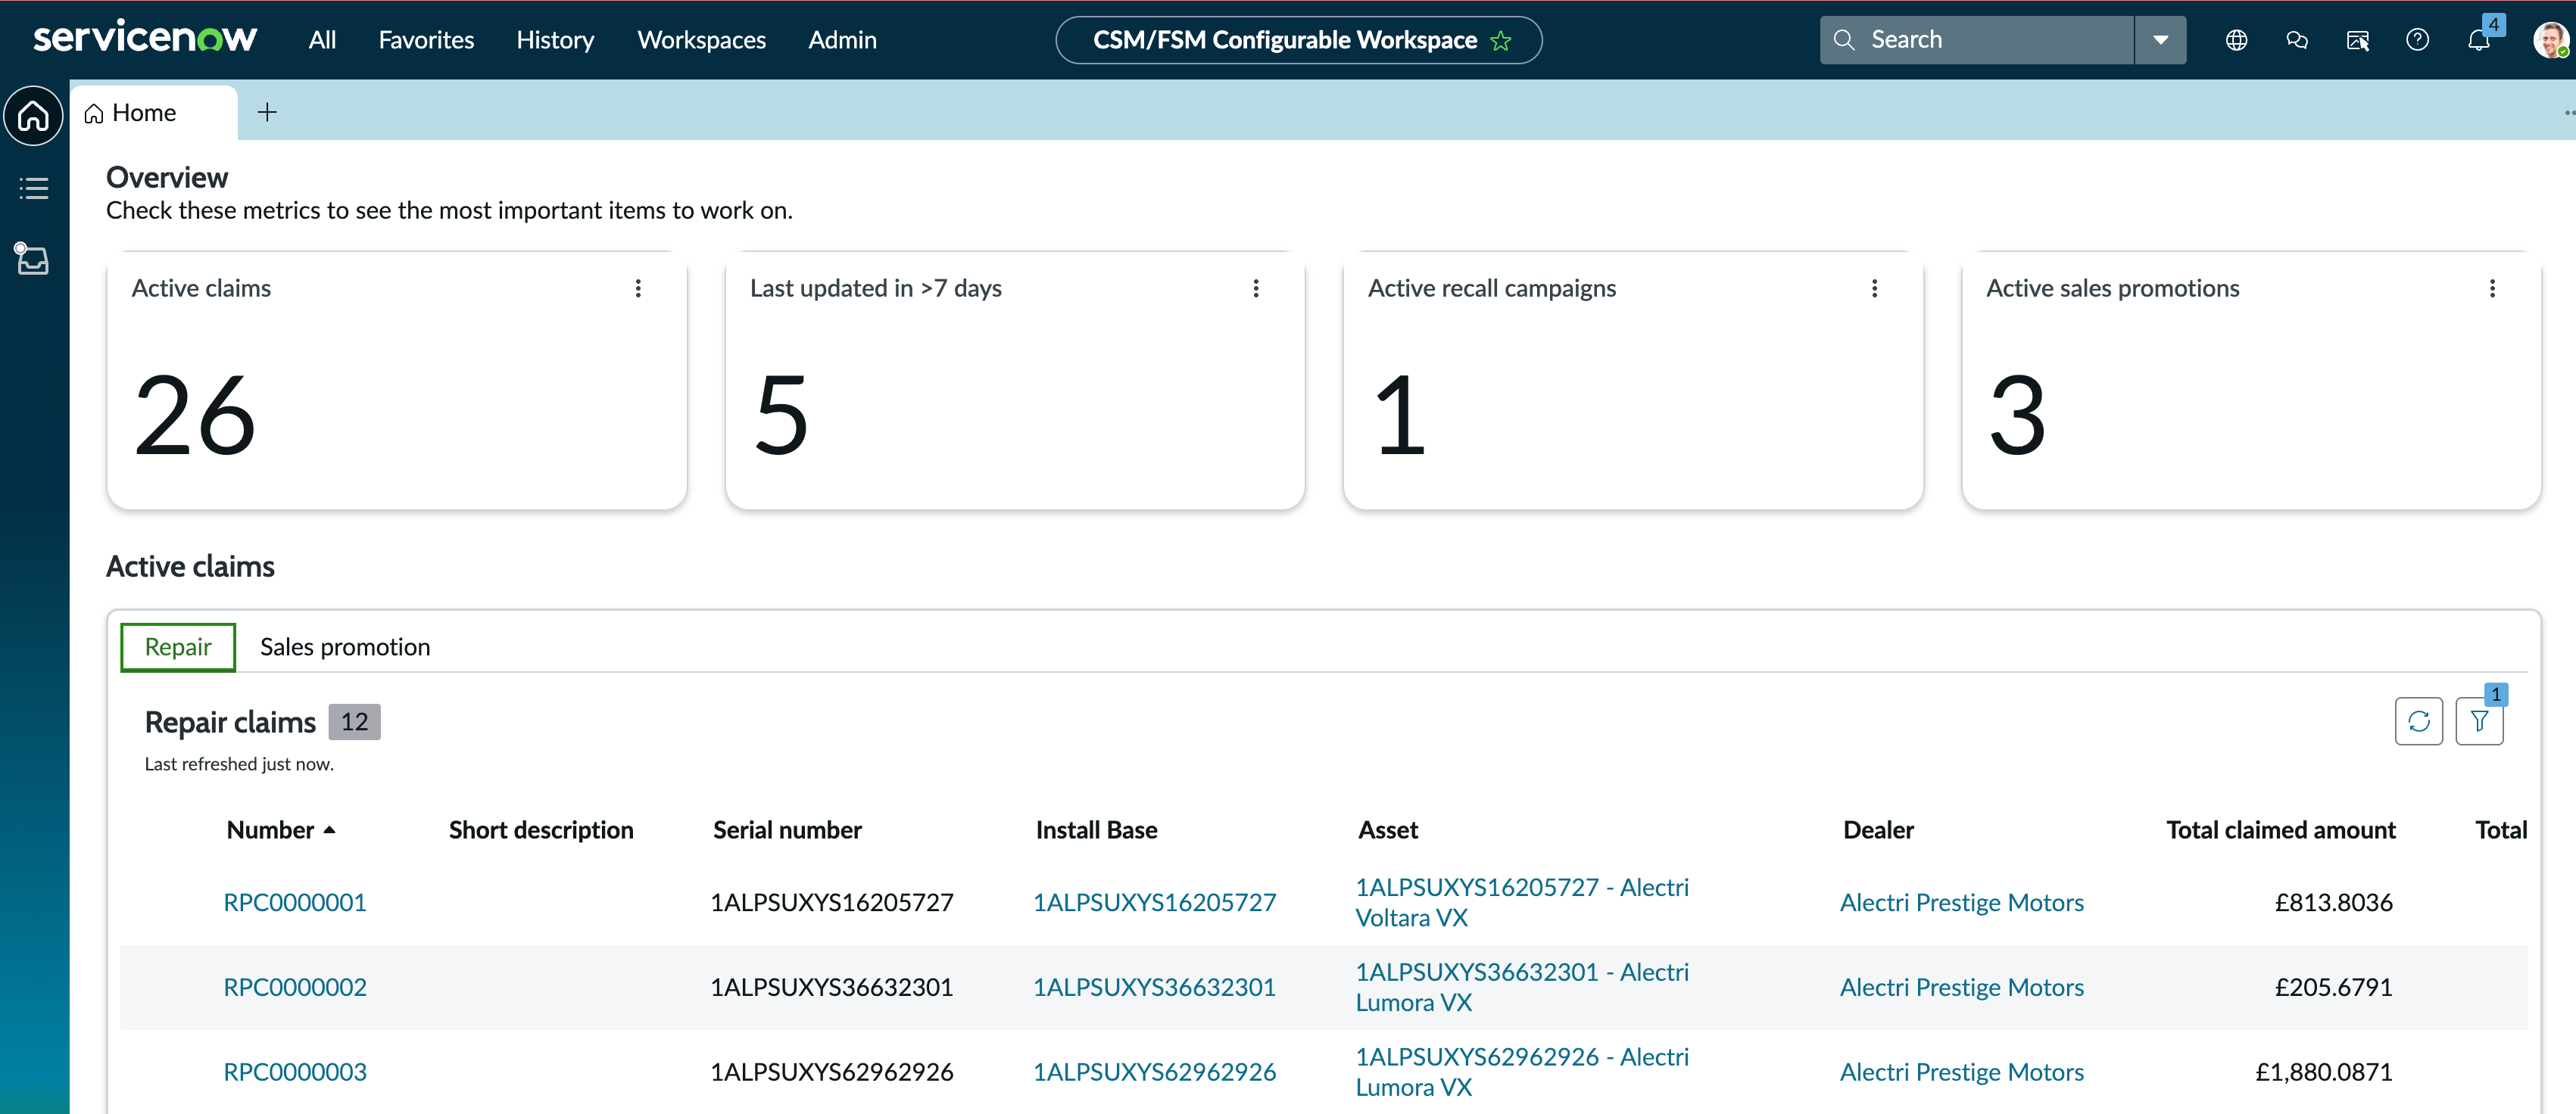Click the Repair claims count badge 12
This screenshot has height=1114, width=2576.
[354, 722]
